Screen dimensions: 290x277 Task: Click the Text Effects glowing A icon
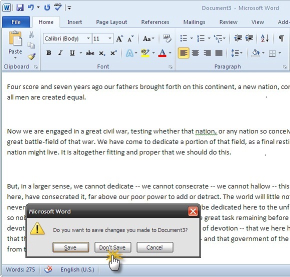pyautogui.click(x=129, y=53)
